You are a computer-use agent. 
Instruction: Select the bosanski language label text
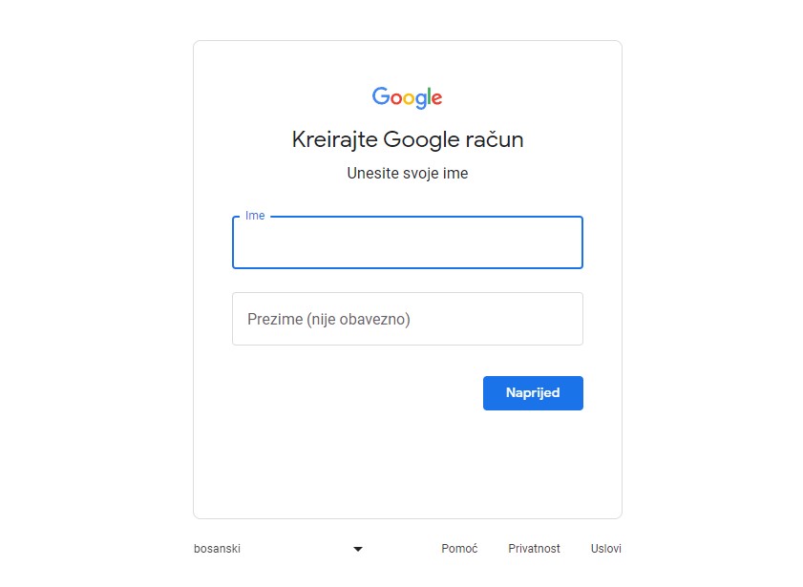coord(217,549)
